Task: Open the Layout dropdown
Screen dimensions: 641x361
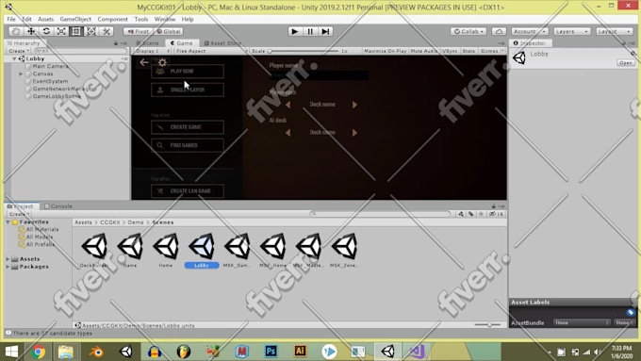Action: (x=615, y=31)
